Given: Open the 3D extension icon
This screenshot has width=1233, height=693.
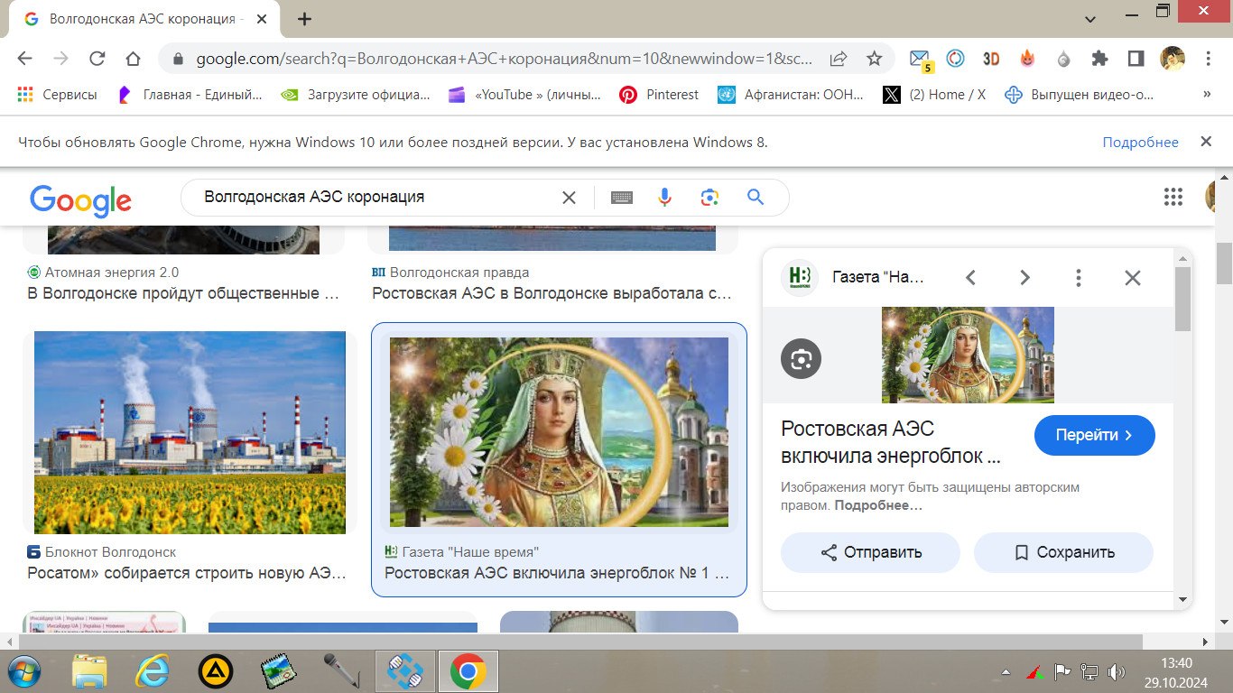Looking at the screenshot, I should (x=991, y=59).
